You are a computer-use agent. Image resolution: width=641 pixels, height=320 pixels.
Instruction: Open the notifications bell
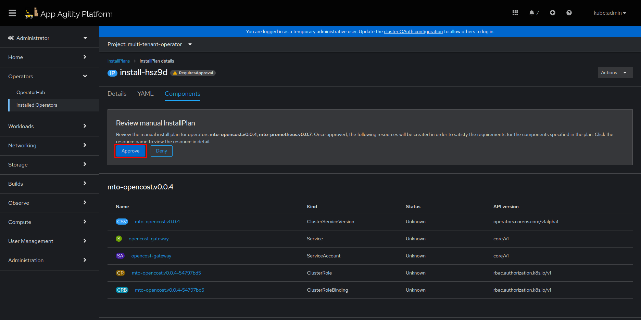pos(533,13)
